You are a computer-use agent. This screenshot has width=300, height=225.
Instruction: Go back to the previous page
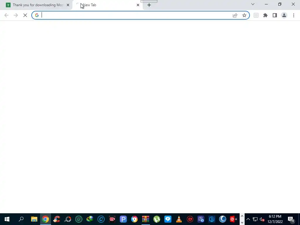click(6, 15)
